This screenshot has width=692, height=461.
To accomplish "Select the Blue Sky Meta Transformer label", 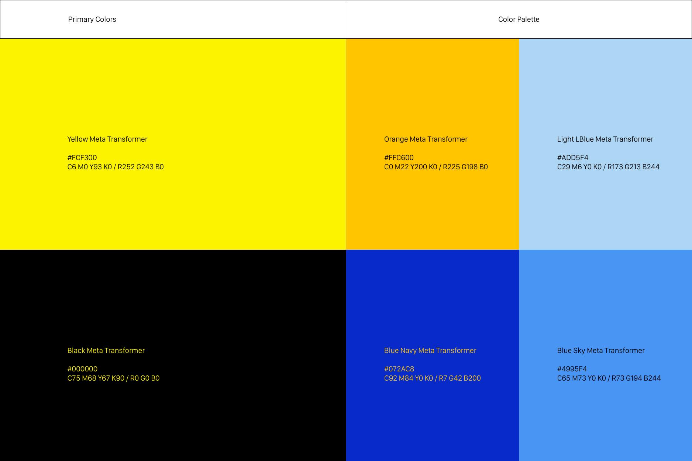I will [x=601, y=350].
